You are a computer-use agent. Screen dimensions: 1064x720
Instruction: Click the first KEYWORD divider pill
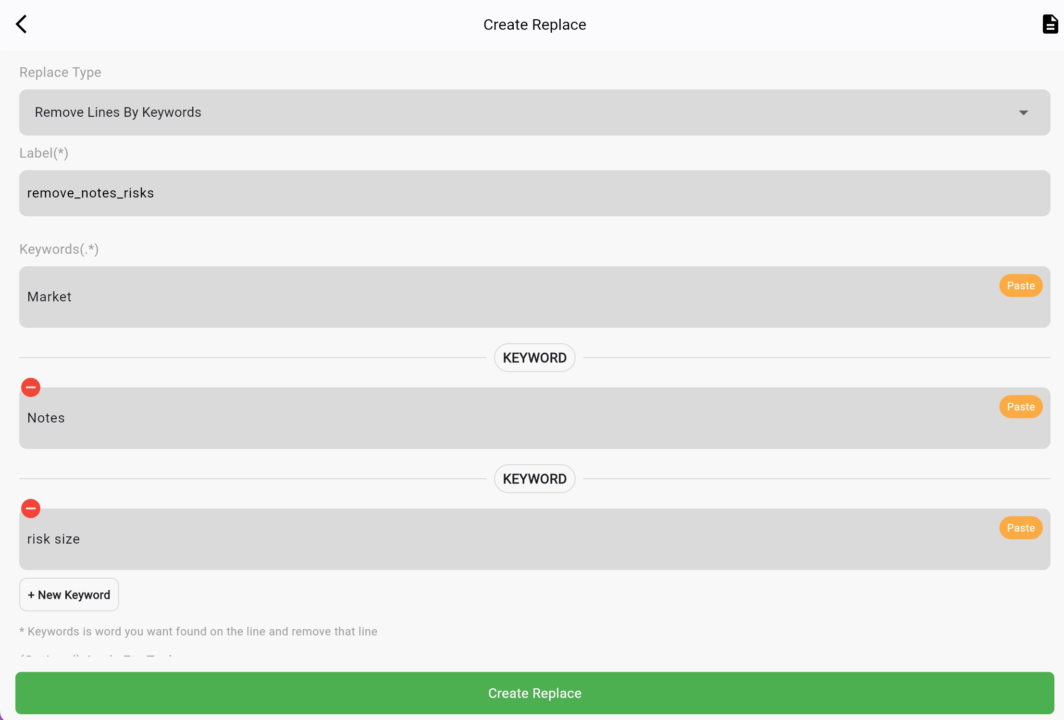(x=534, y=358)
